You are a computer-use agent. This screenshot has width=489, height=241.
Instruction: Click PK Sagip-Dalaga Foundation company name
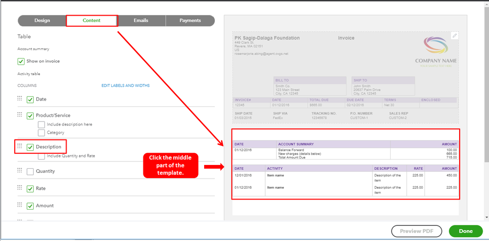(267, 38)
